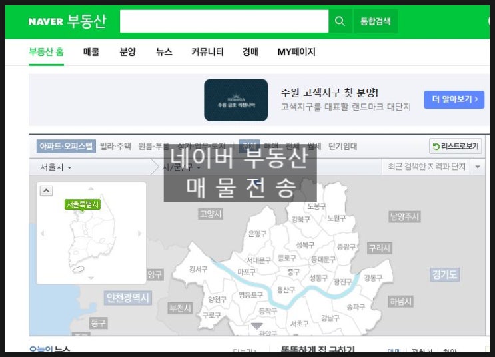This screenshot has width=495, height=357.
Task: Pan the mini map left arrow
Action: 42,234
